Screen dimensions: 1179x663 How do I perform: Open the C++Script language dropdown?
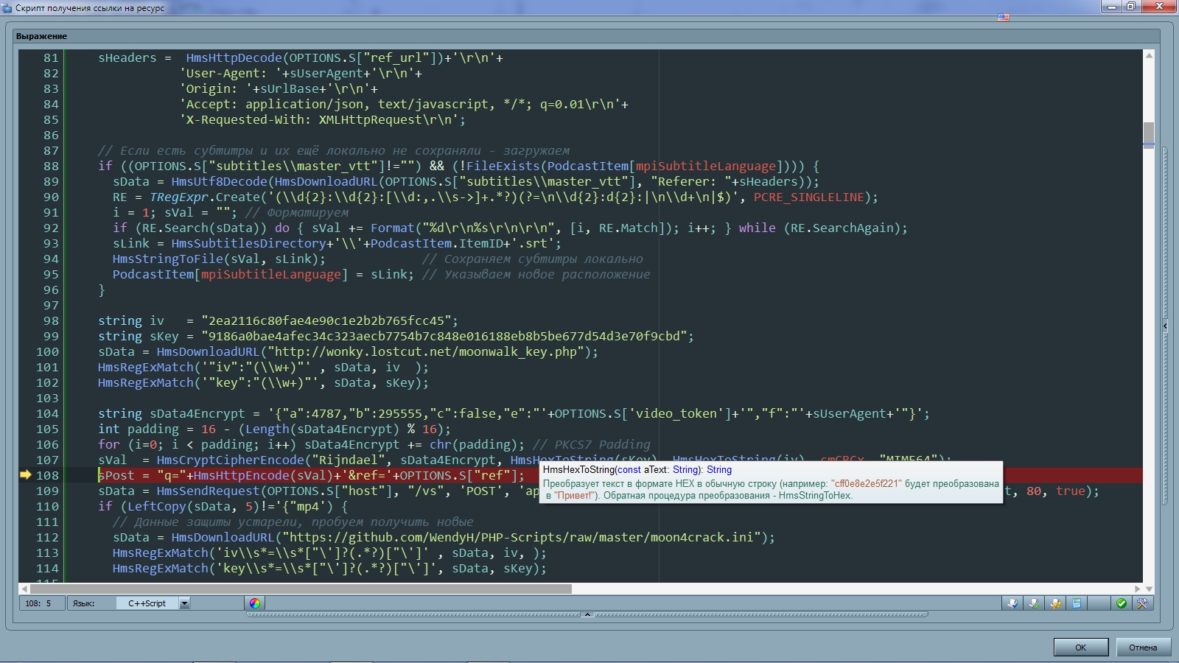pyautogui.click(x=184, y=603)
